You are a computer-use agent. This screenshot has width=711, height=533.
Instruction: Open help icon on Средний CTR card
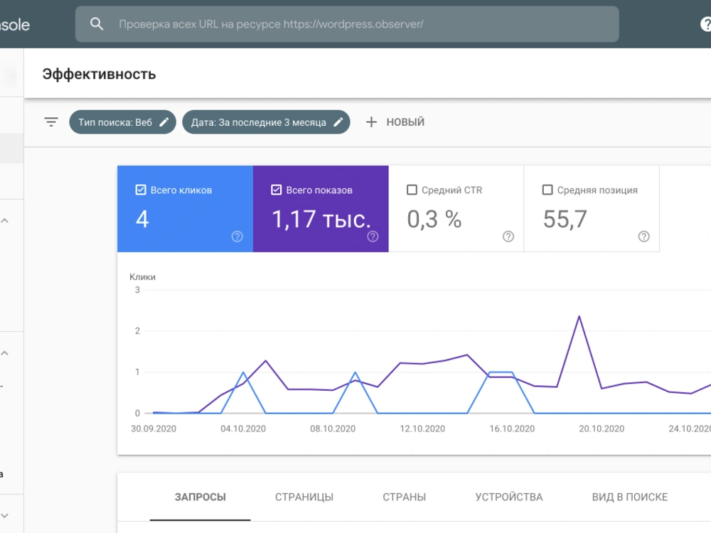click(508, 236)
